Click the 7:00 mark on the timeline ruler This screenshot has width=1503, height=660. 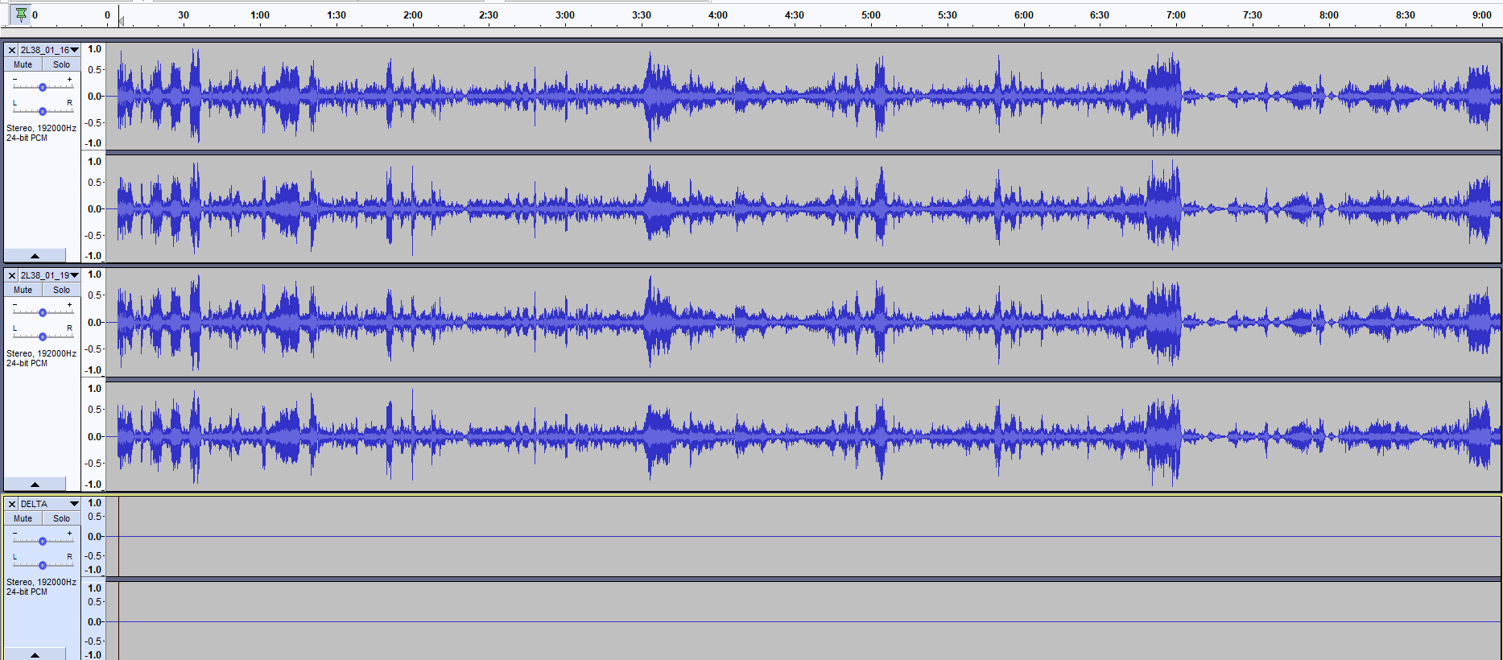pyautogui.click(x=1176, y=15)
